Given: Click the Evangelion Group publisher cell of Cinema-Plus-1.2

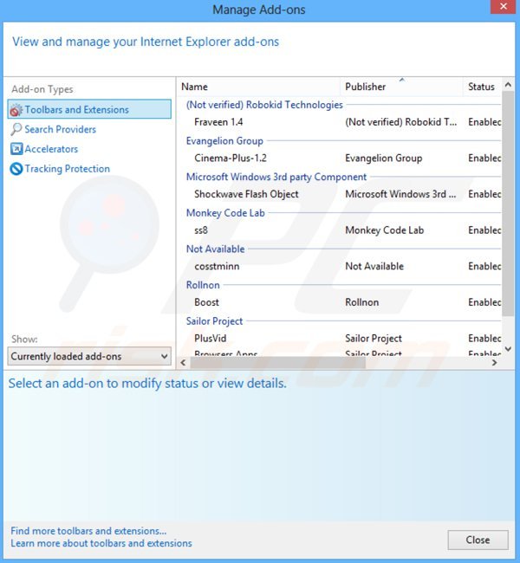Looking at the screenshot, I should (384, 158).
